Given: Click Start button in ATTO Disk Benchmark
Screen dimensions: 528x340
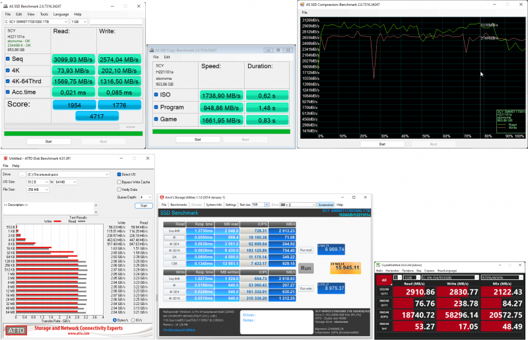Looking at the screenshot, I should [144, 205].
